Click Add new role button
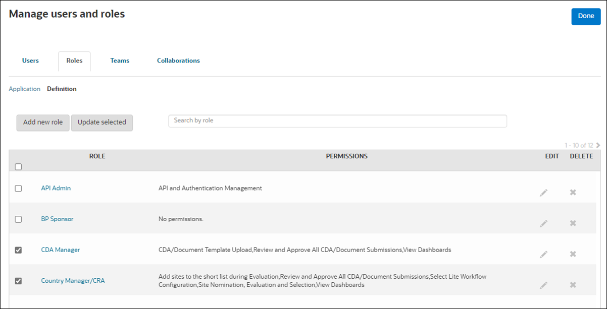 43,122
